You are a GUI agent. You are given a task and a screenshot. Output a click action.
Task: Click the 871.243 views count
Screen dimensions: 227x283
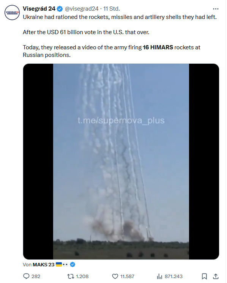[x=173, y=276]
